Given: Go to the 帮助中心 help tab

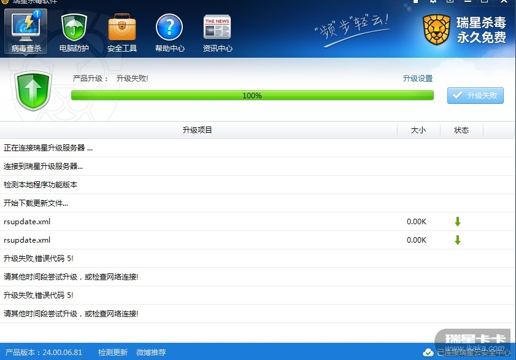Looking at the screenshot, I should pos(170,33).
